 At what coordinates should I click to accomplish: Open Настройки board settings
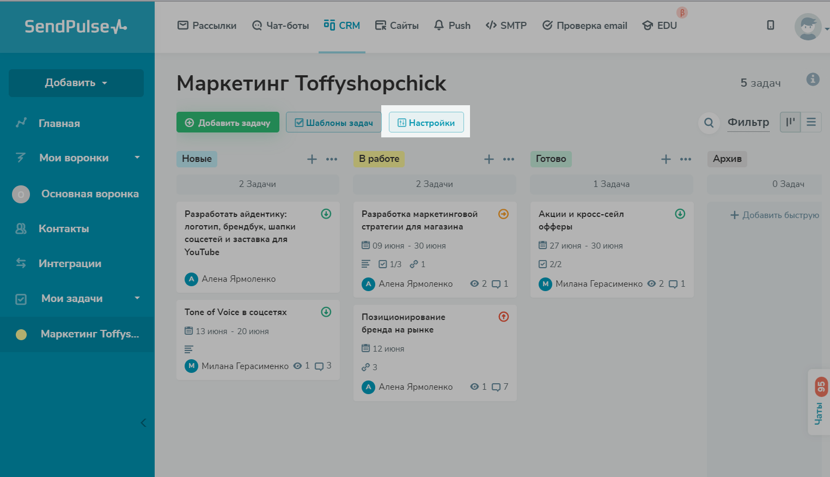426,123
